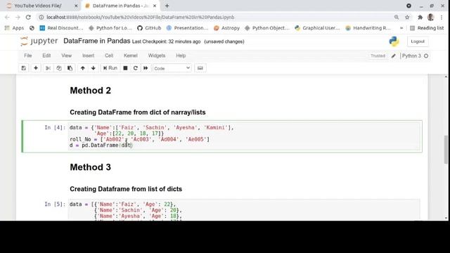The height and width of the screenshot is (253, 450).
Task: Interrupt the kernel with the stop icon
Action: click(x=125, y=68)
